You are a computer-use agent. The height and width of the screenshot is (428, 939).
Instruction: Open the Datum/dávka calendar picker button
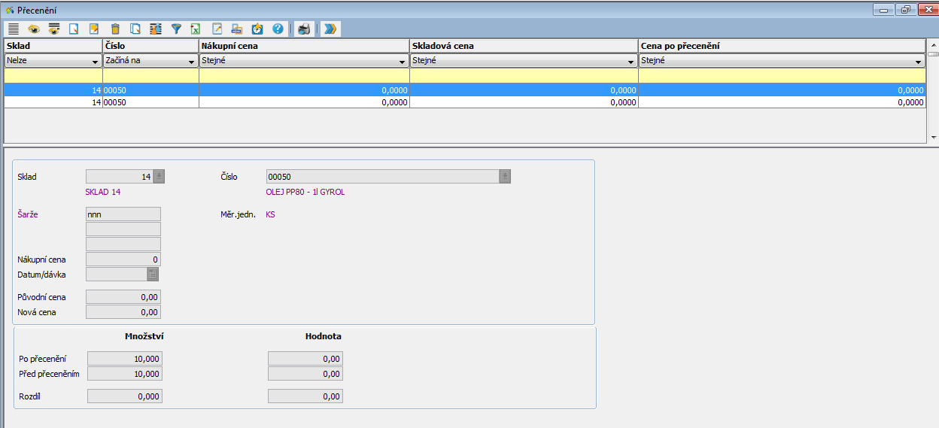pos(153,275)
